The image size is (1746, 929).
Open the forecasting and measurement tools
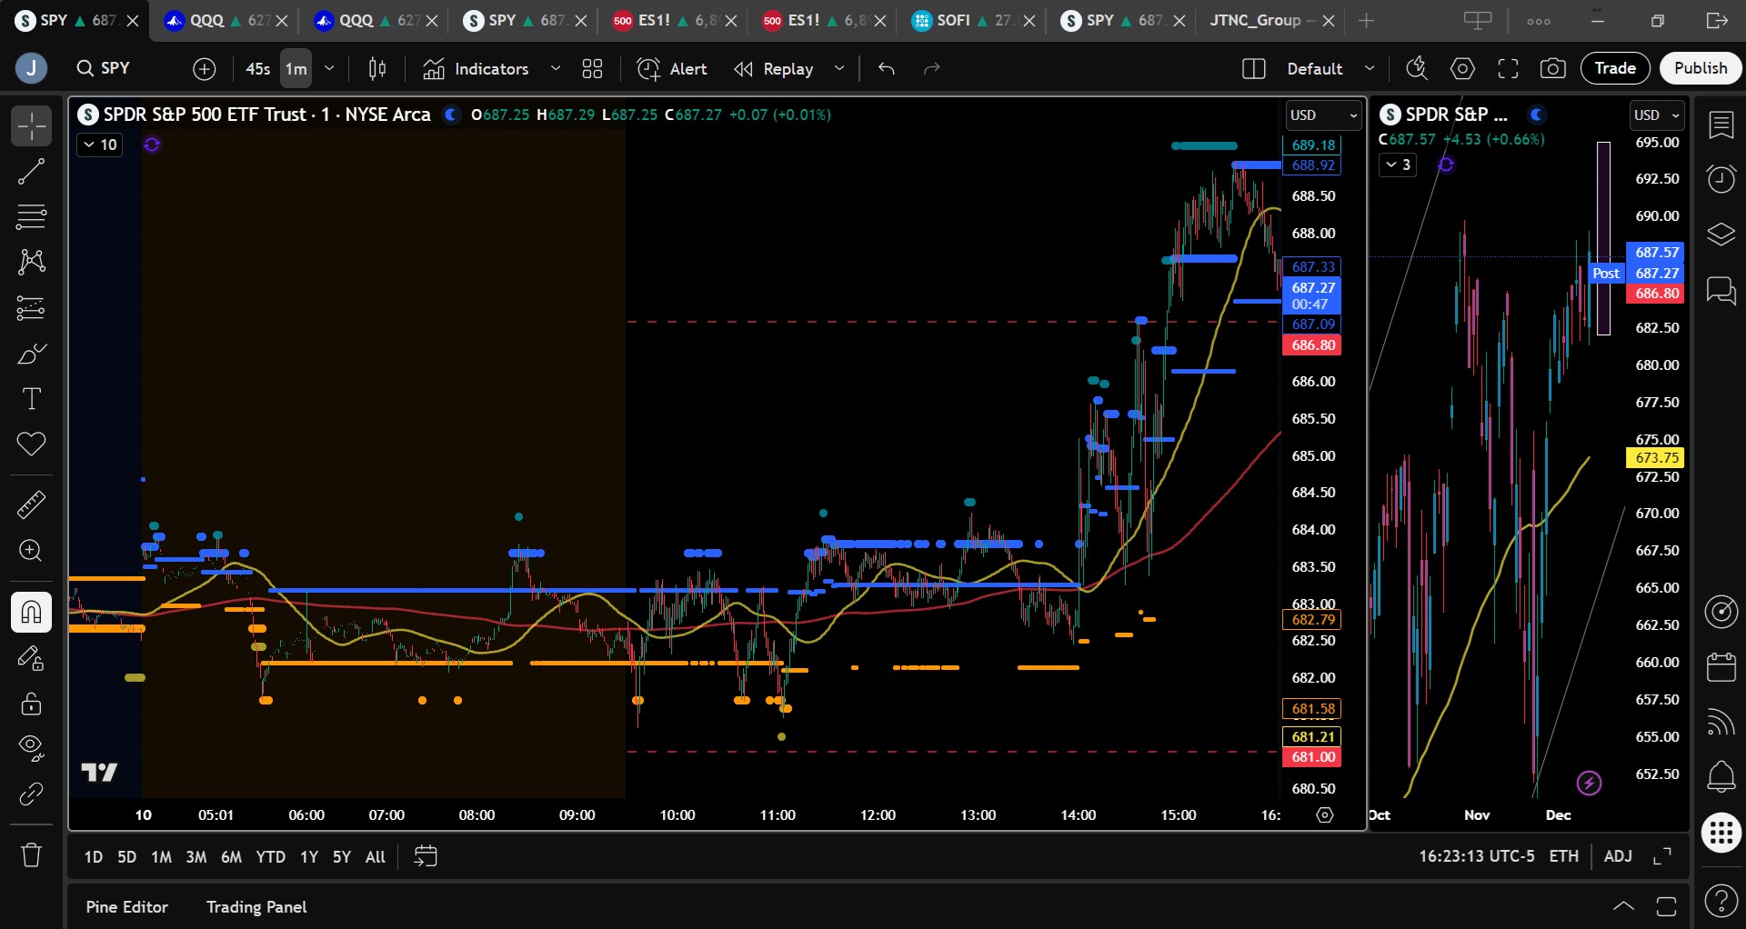(x=31, y=308)
